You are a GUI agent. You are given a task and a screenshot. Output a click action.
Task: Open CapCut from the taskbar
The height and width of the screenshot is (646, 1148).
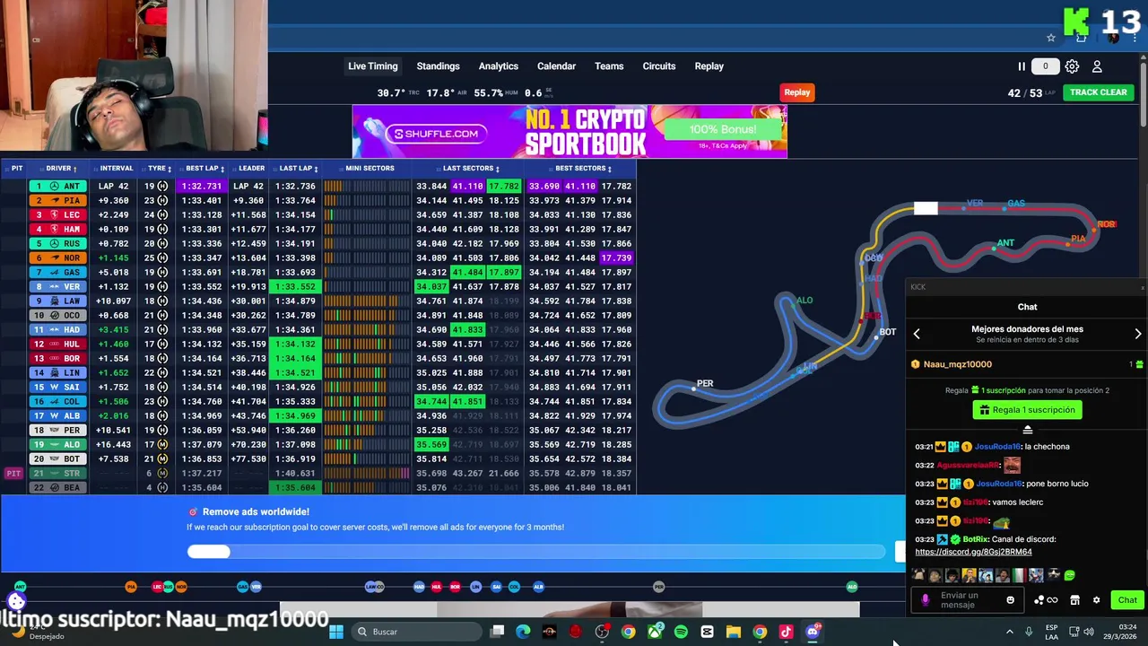tap(707, 632)
